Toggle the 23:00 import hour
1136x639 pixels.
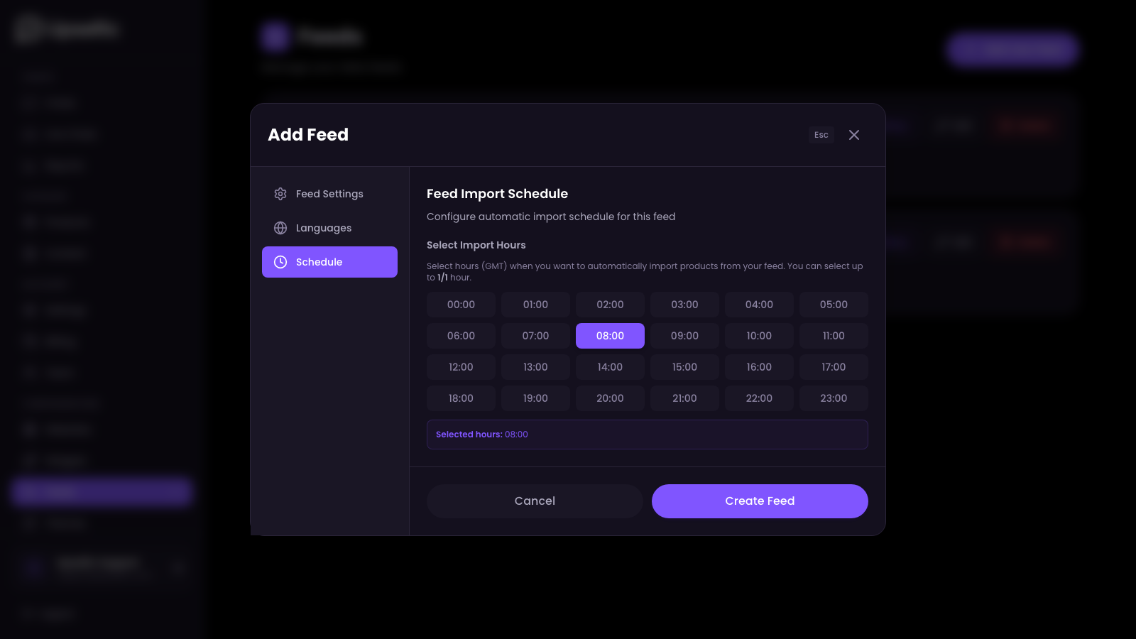coord(834,398)
